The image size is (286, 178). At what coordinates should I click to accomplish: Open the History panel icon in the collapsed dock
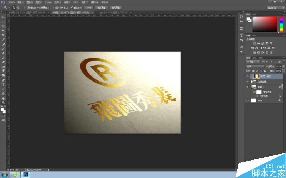[x=242, y=17]
